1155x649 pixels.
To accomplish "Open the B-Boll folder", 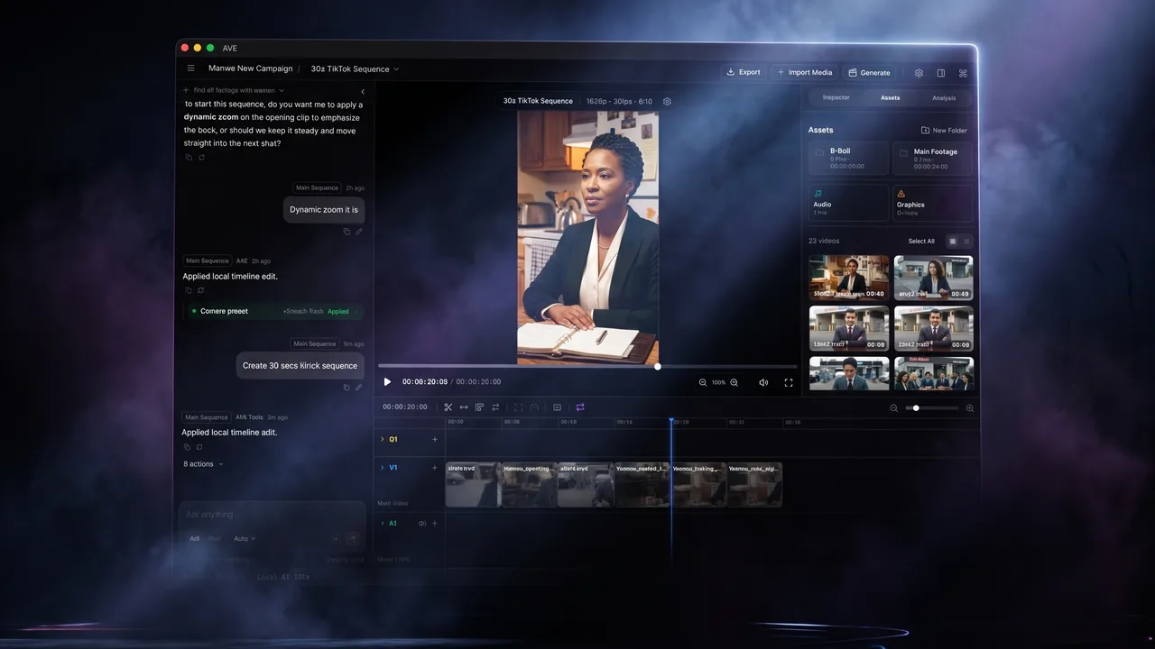I will pos(848,159).
